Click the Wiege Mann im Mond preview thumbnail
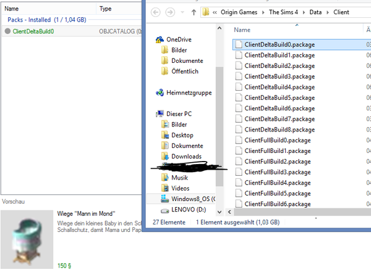Viewport: 371px width, 272px height. coord(27,239)
